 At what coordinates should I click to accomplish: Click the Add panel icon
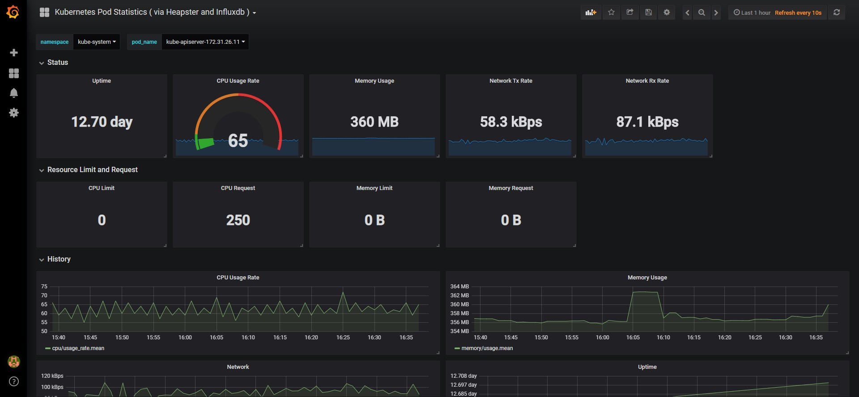pos(591,13)
